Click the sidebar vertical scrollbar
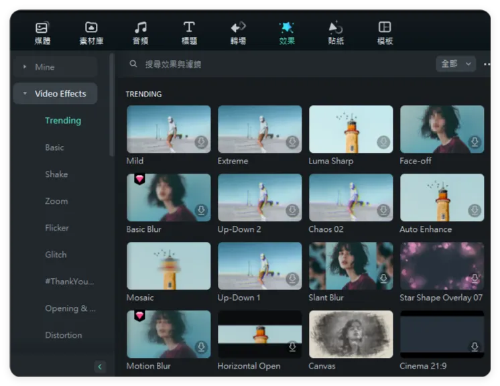500x386 pixels. [x=112, y=105]
